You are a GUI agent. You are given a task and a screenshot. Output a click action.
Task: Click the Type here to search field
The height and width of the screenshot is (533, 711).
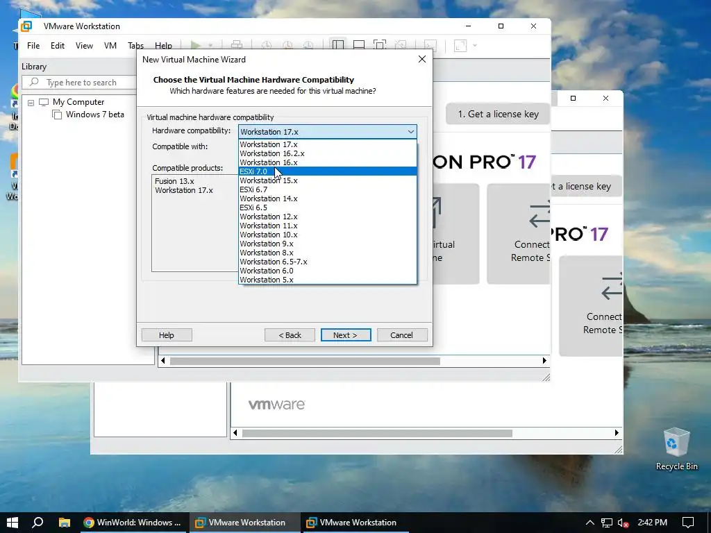pos(81,82)
